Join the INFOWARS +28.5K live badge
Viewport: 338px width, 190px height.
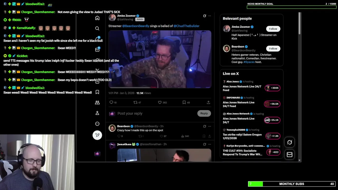coord(272,104)
